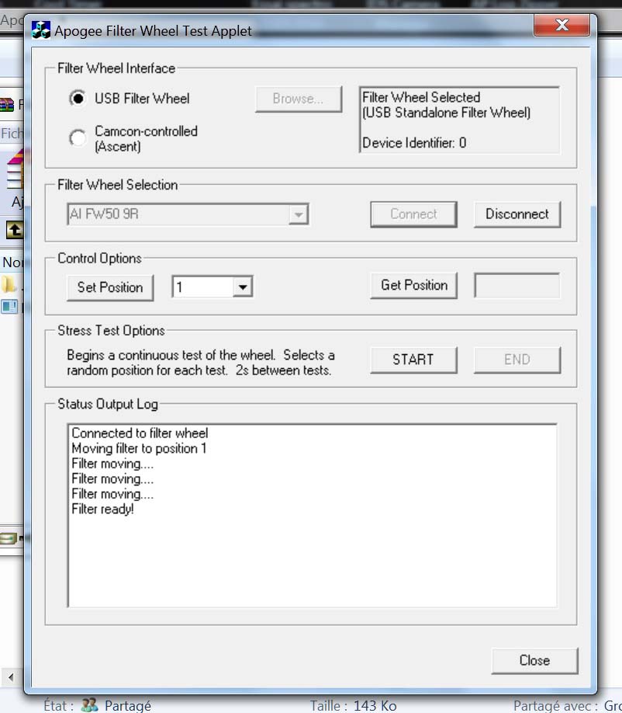The image size is (622, 713).
Task: Click the position readout field beside Get Position
Action: (x=517, y=286)
